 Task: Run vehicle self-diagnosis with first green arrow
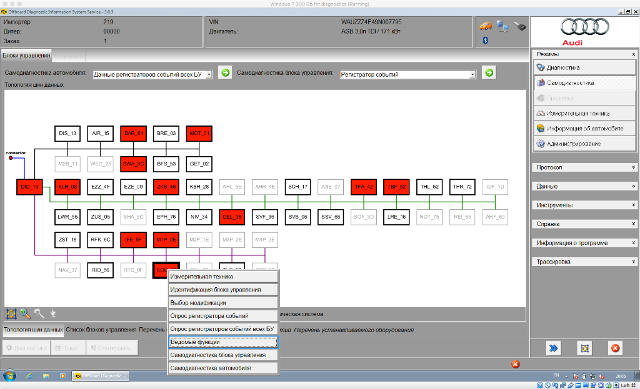coord(226,74)
